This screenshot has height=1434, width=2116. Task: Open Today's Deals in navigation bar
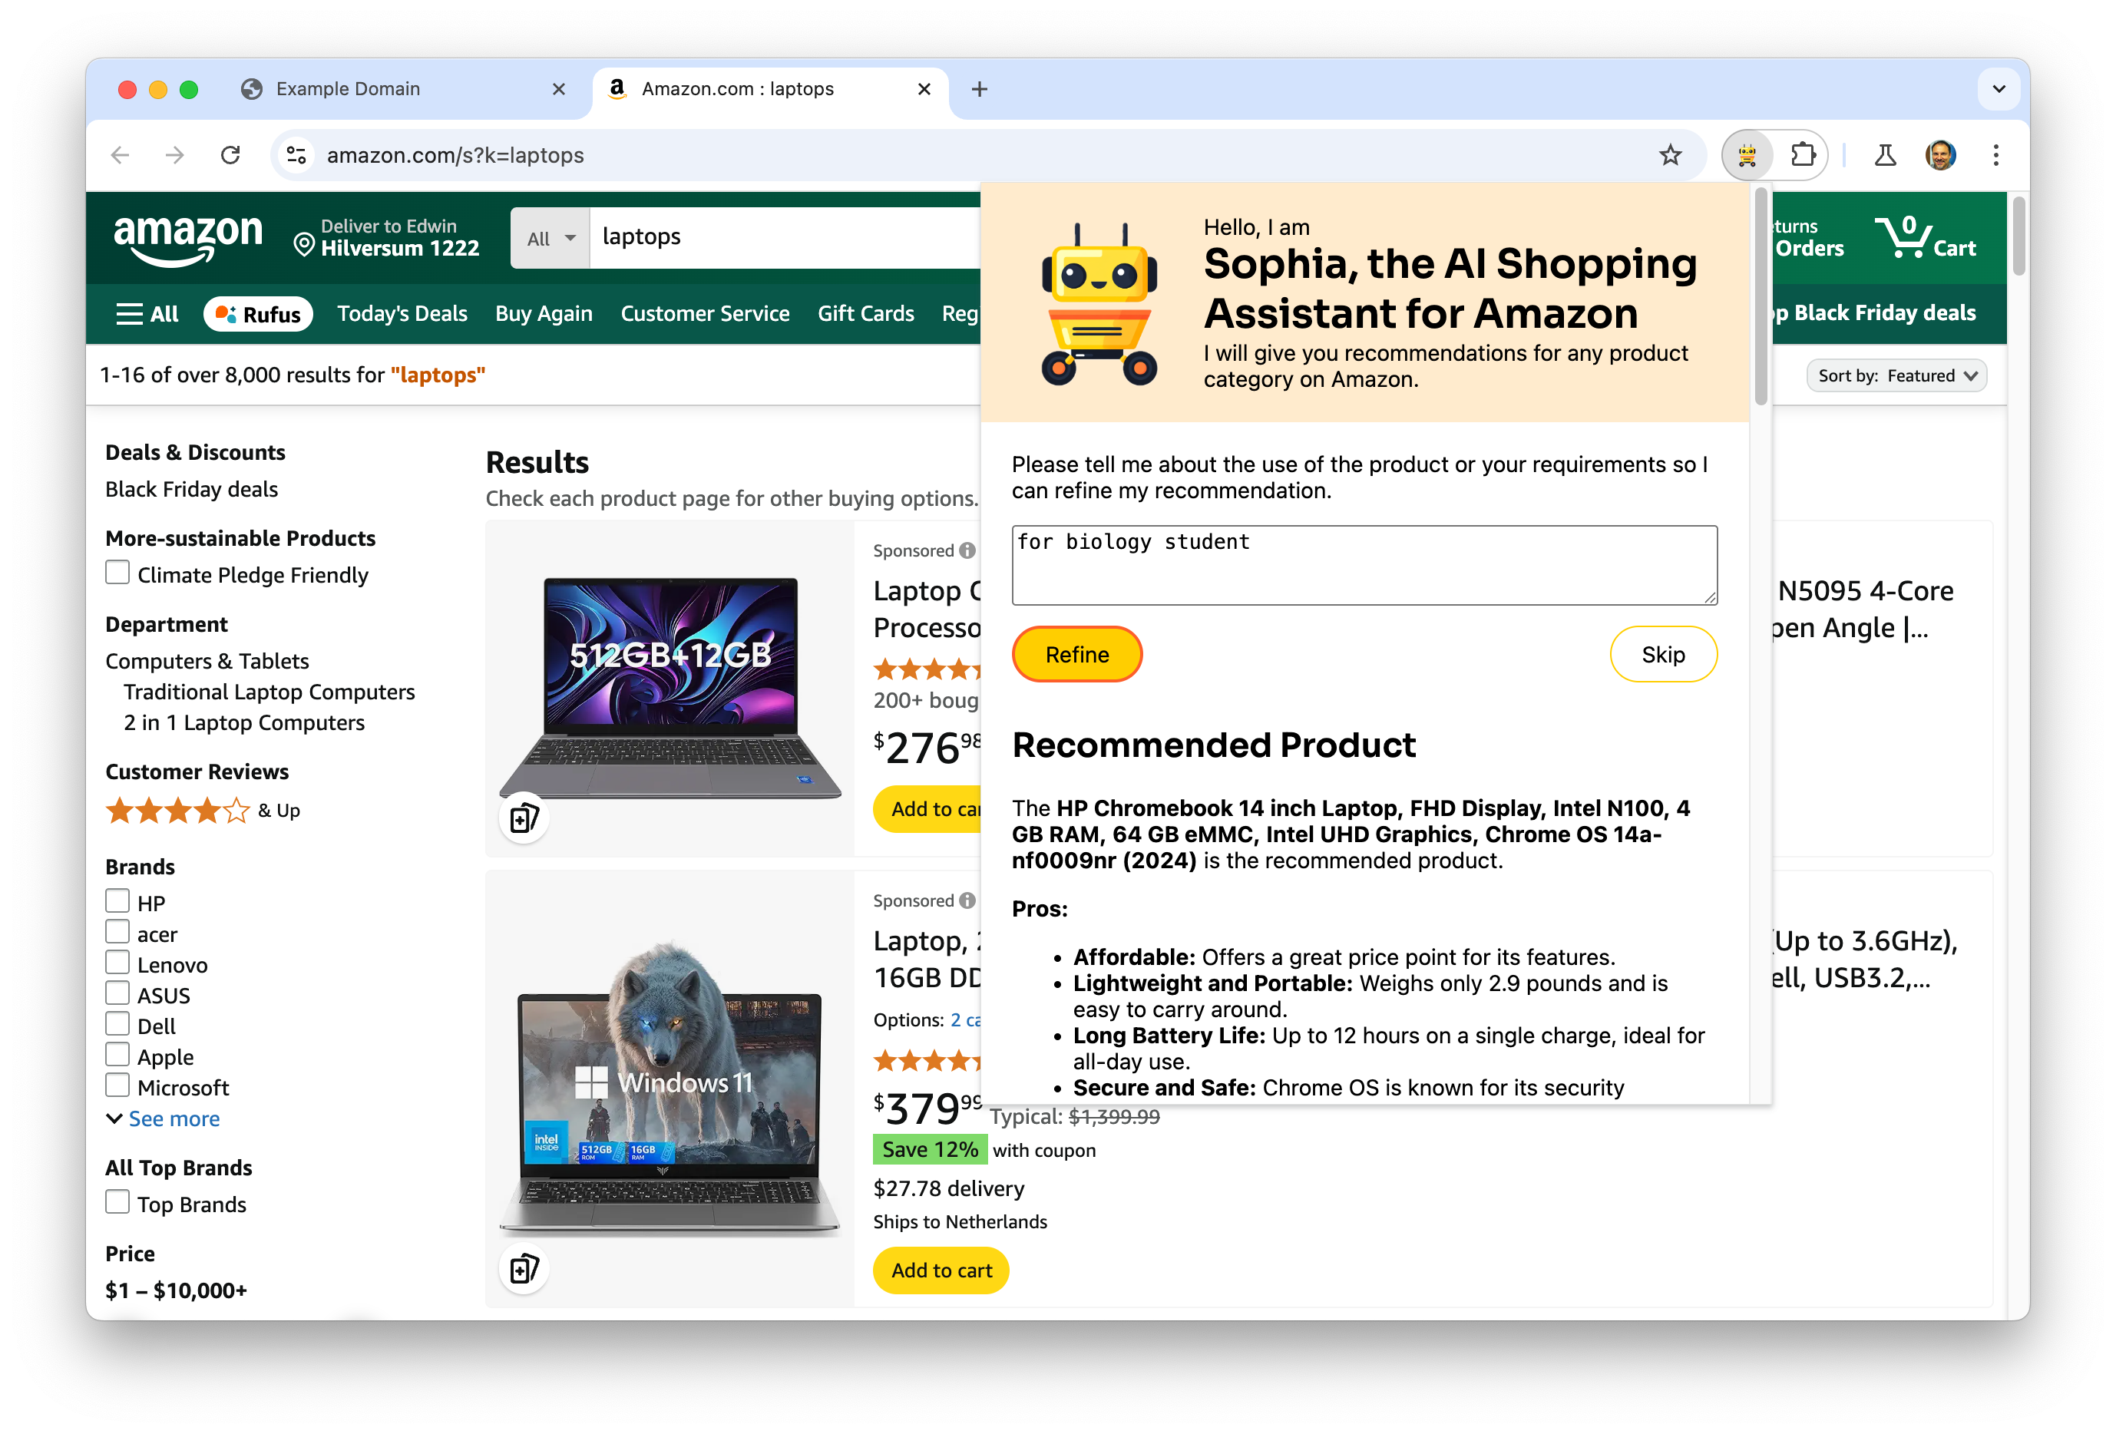coord(402,313)
